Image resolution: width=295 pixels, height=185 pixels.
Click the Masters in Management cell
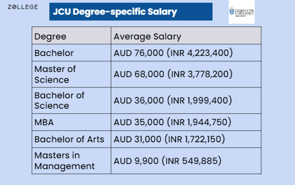72,161
